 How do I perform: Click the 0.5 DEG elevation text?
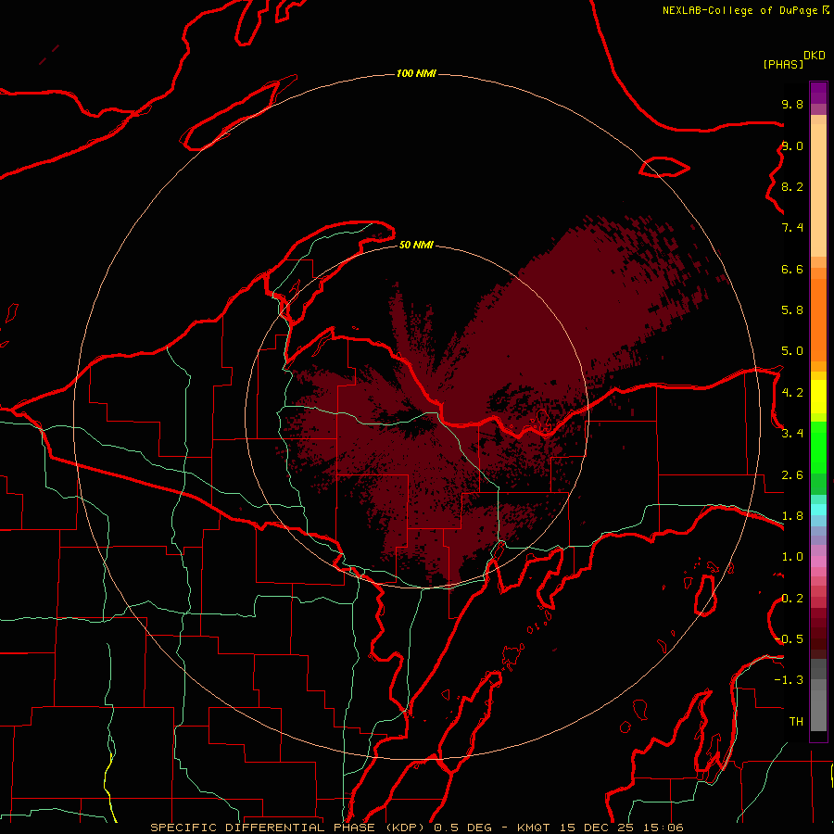461,828
